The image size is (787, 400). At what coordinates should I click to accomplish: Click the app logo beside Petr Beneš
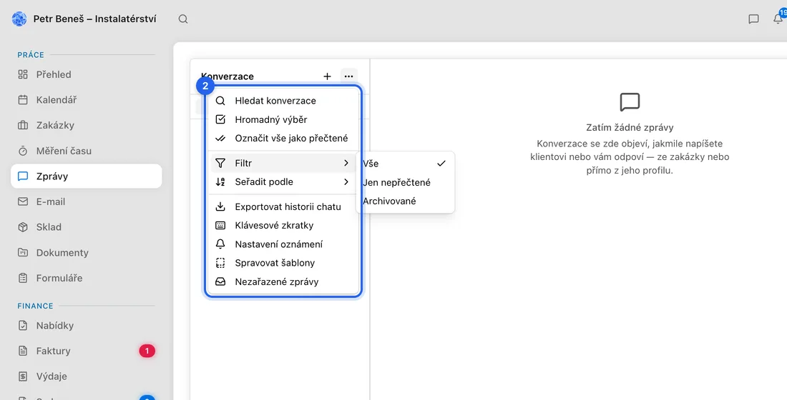click(x=19, y=19)
